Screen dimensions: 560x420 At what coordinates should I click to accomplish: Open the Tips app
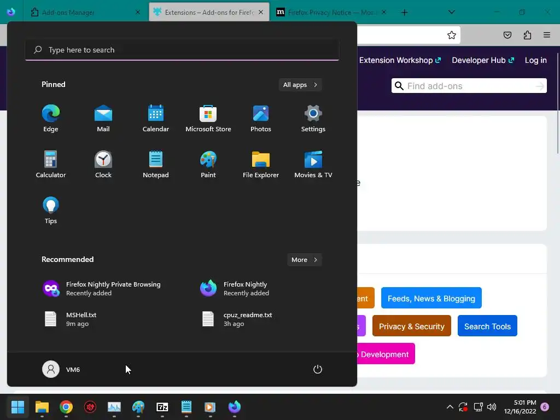[x=51, y=211]
